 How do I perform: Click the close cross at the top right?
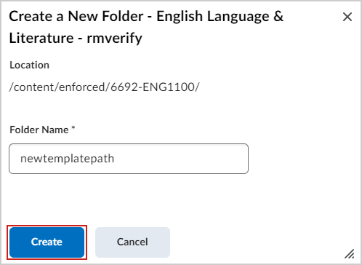point(347,17)
